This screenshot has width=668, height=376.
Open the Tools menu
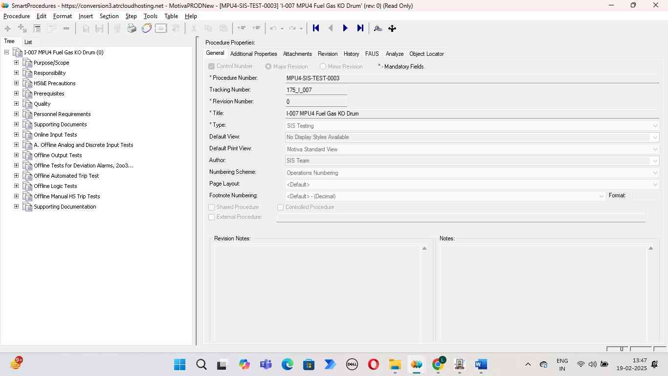[150, 16]
